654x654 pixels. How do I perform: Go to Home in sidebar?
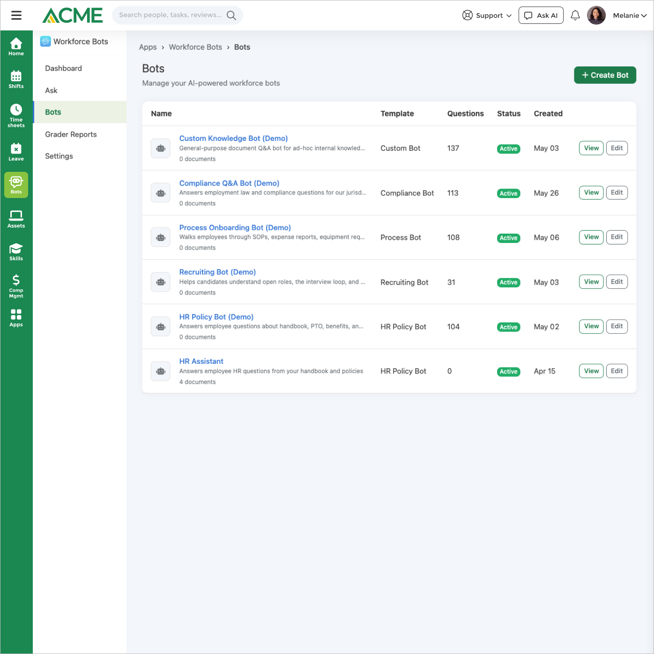(x=16, y=47)
